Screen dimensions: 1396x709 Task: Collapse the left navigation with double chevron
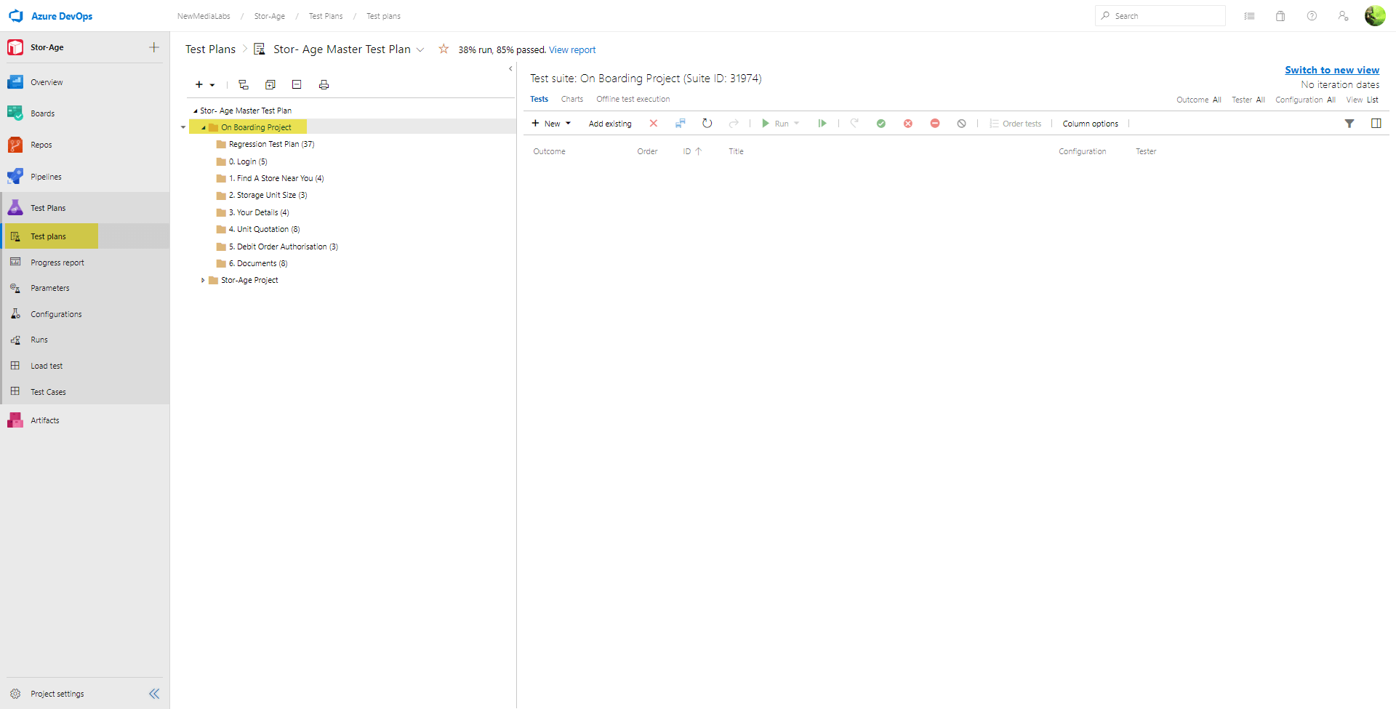[x=154, y=694]
